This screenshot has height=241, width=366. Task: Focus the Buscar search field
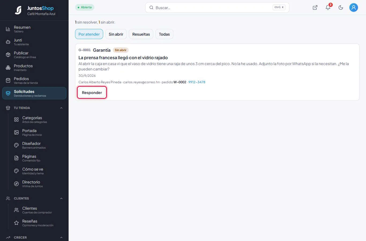[217, 7]
